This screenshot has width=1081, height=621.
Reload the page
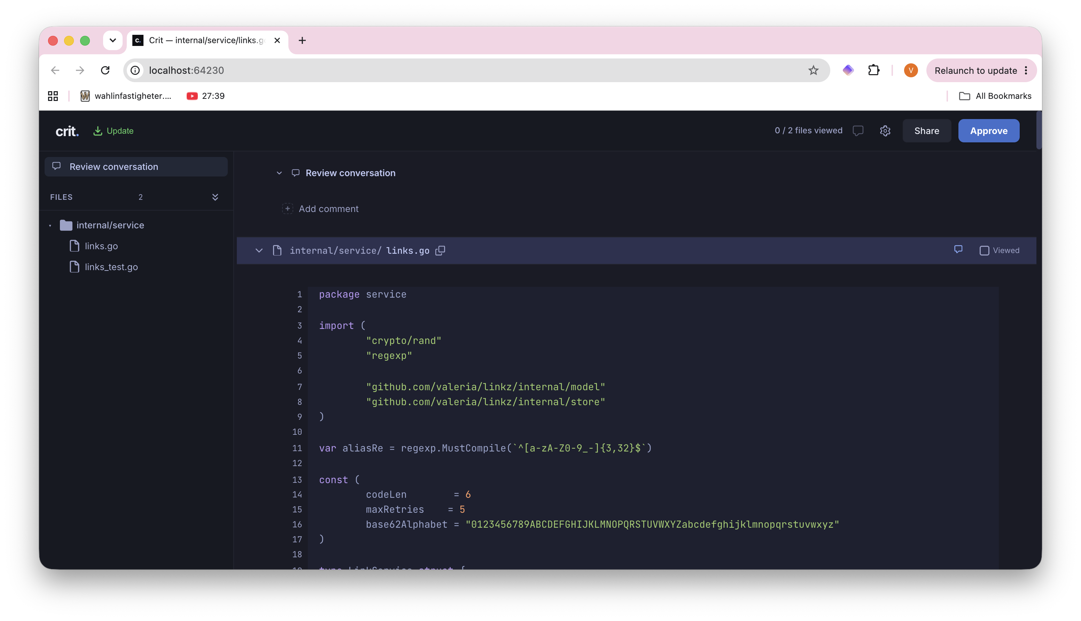click(105, 70)
